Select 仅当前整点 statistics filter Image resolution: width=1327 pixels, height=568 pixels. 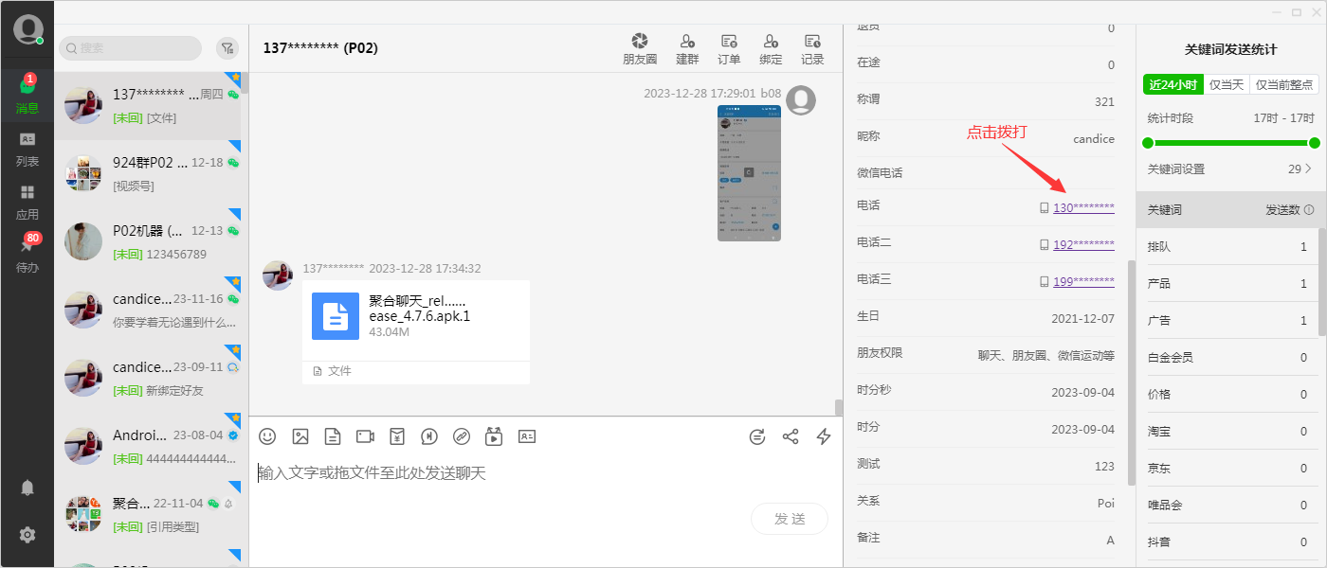1284,84
